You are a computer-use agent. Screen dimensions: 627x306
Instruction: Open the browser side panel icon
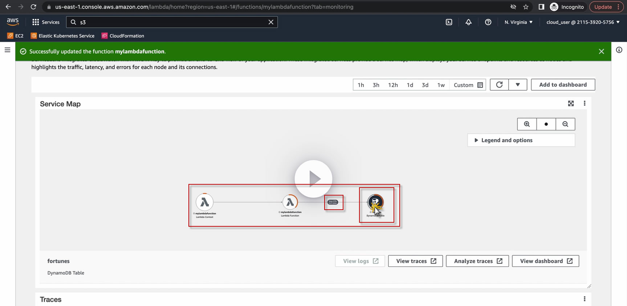(x=541, y=7)
